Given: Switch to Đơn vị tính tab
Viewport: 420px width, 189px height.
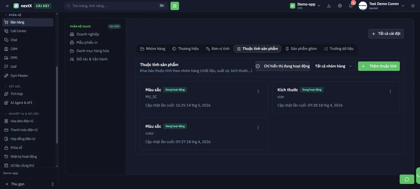Looking at the screenshot, I should [x=218, y=49].
